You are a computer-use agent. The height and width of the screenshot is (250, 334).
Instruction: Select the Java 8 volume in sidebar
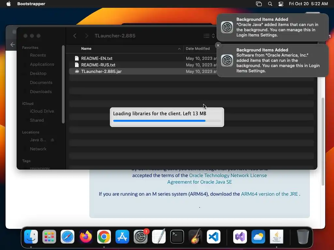pyautogui.click(x=38, y=140)
